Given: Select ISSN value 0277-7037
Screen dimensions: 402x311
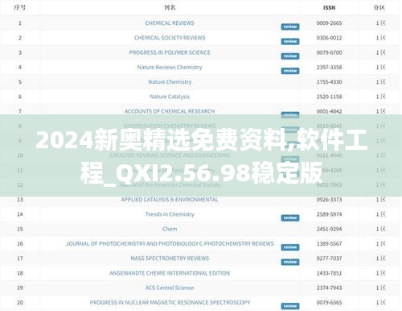Looking at the screenshot, I should (329, 259).
